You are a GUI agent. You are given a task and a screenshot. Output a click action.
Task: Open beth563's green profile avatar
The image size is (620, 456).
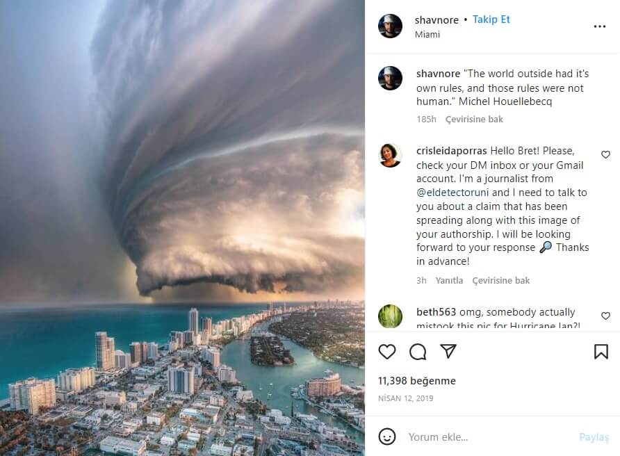coord(390,316)
